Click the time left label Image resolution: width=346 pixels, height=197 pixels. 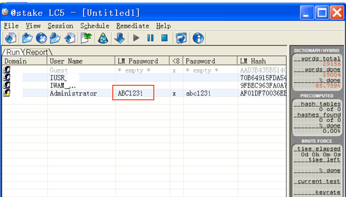(x=324, y=160)
